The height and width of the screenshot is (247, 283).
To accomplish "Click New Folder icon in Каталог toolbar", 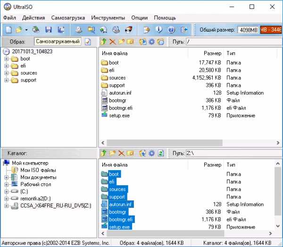I will coord(113,153).
